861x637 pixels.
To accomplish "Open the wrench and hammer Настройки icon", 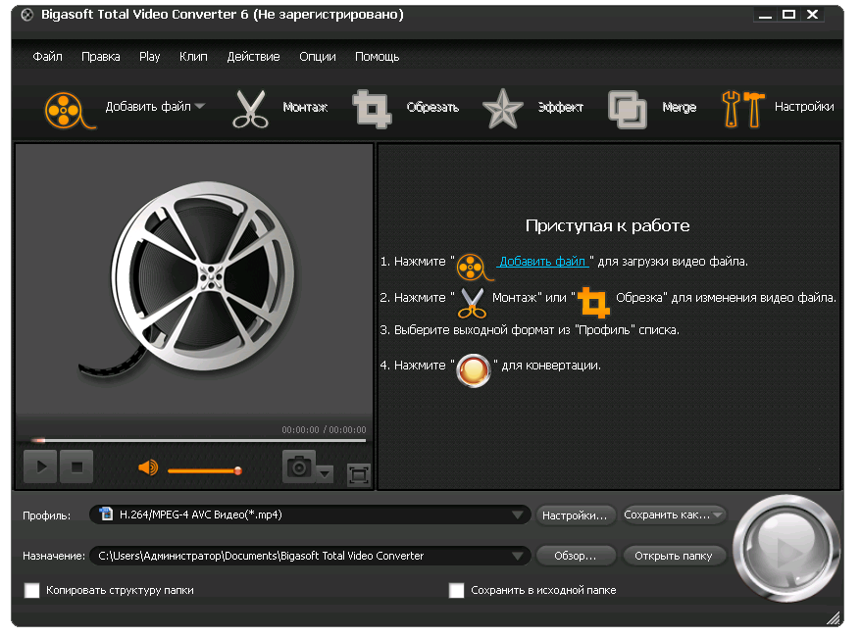I will [743, 109].
